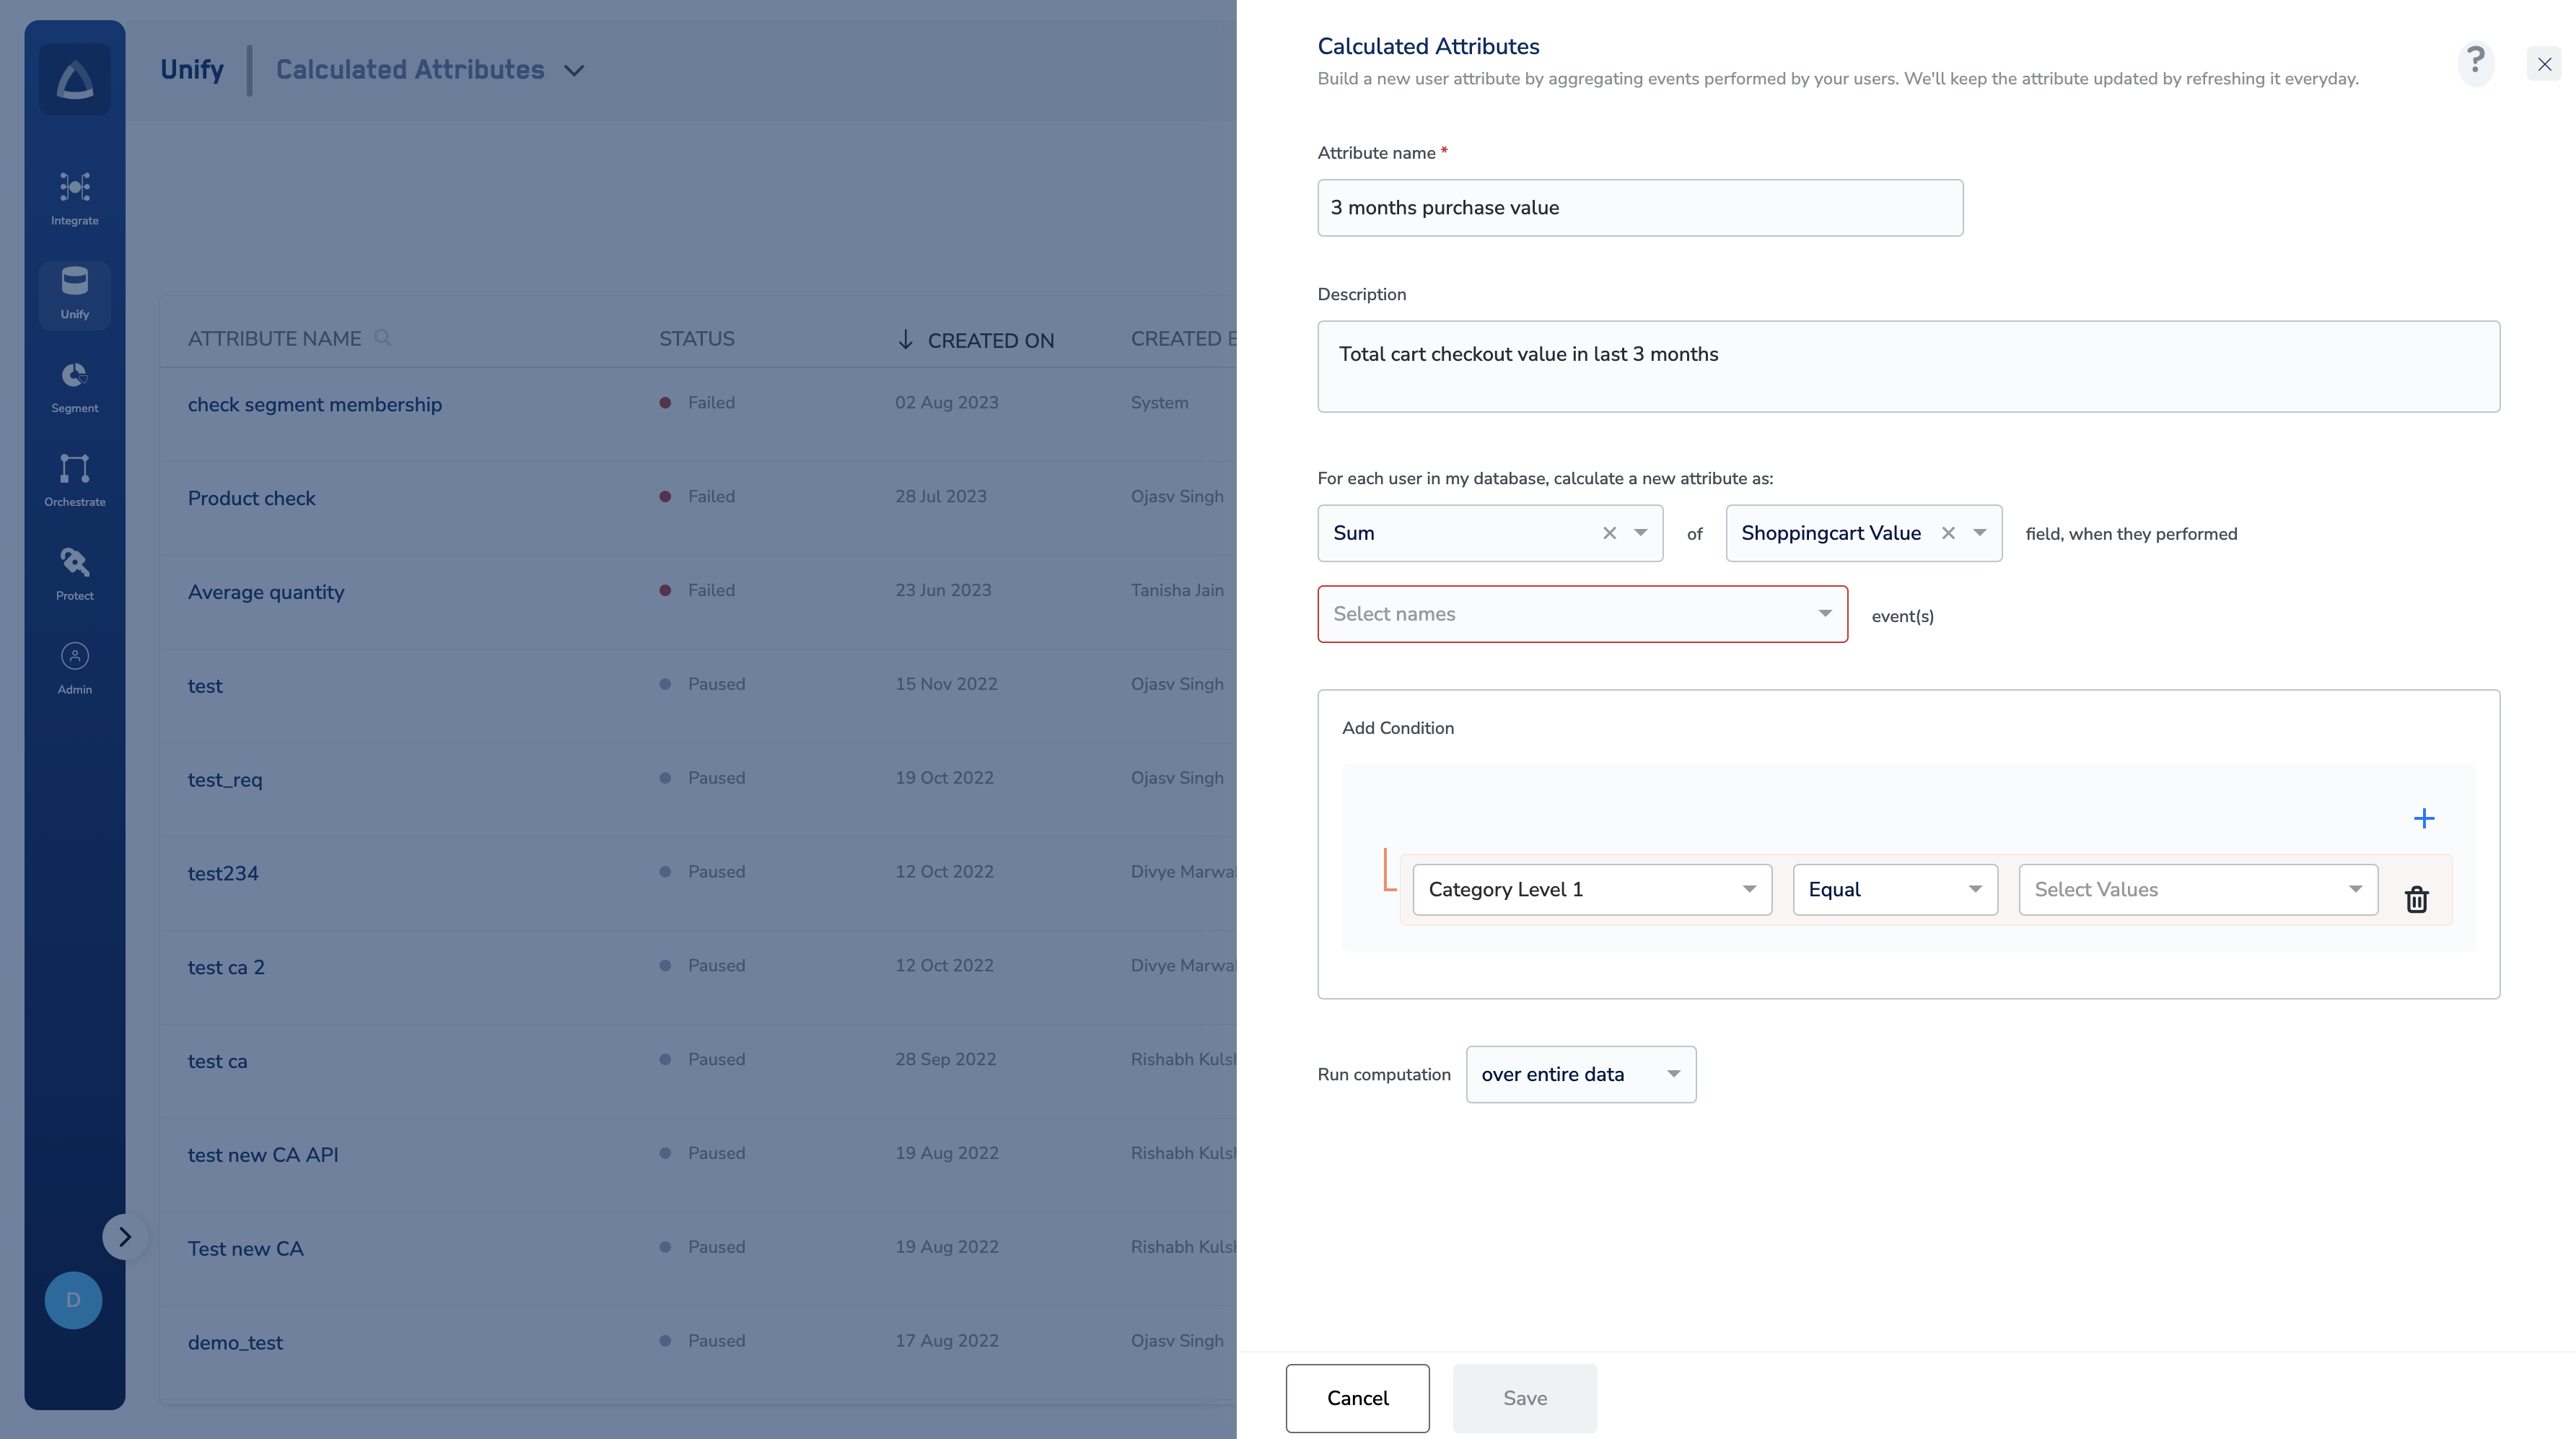Screen dimensions: 2576x1439
Task: Go to Protect in the sidebar
Action: click(74, 574)
